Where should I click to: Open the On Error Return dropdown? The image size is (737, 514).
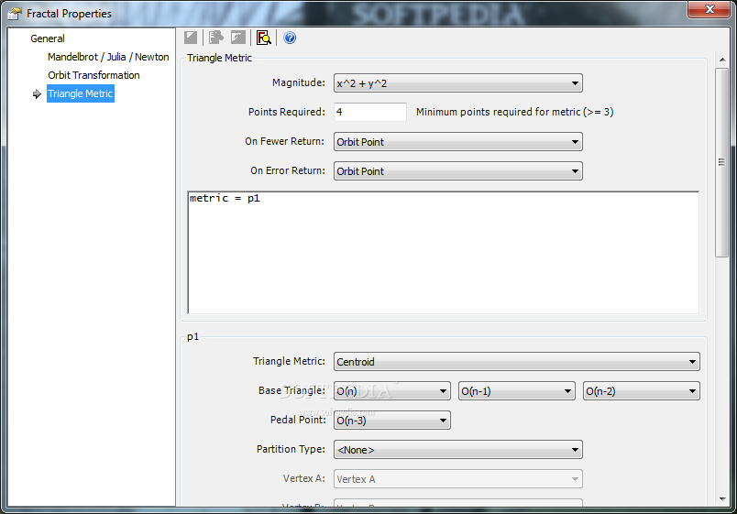click(x=457, y=171)
